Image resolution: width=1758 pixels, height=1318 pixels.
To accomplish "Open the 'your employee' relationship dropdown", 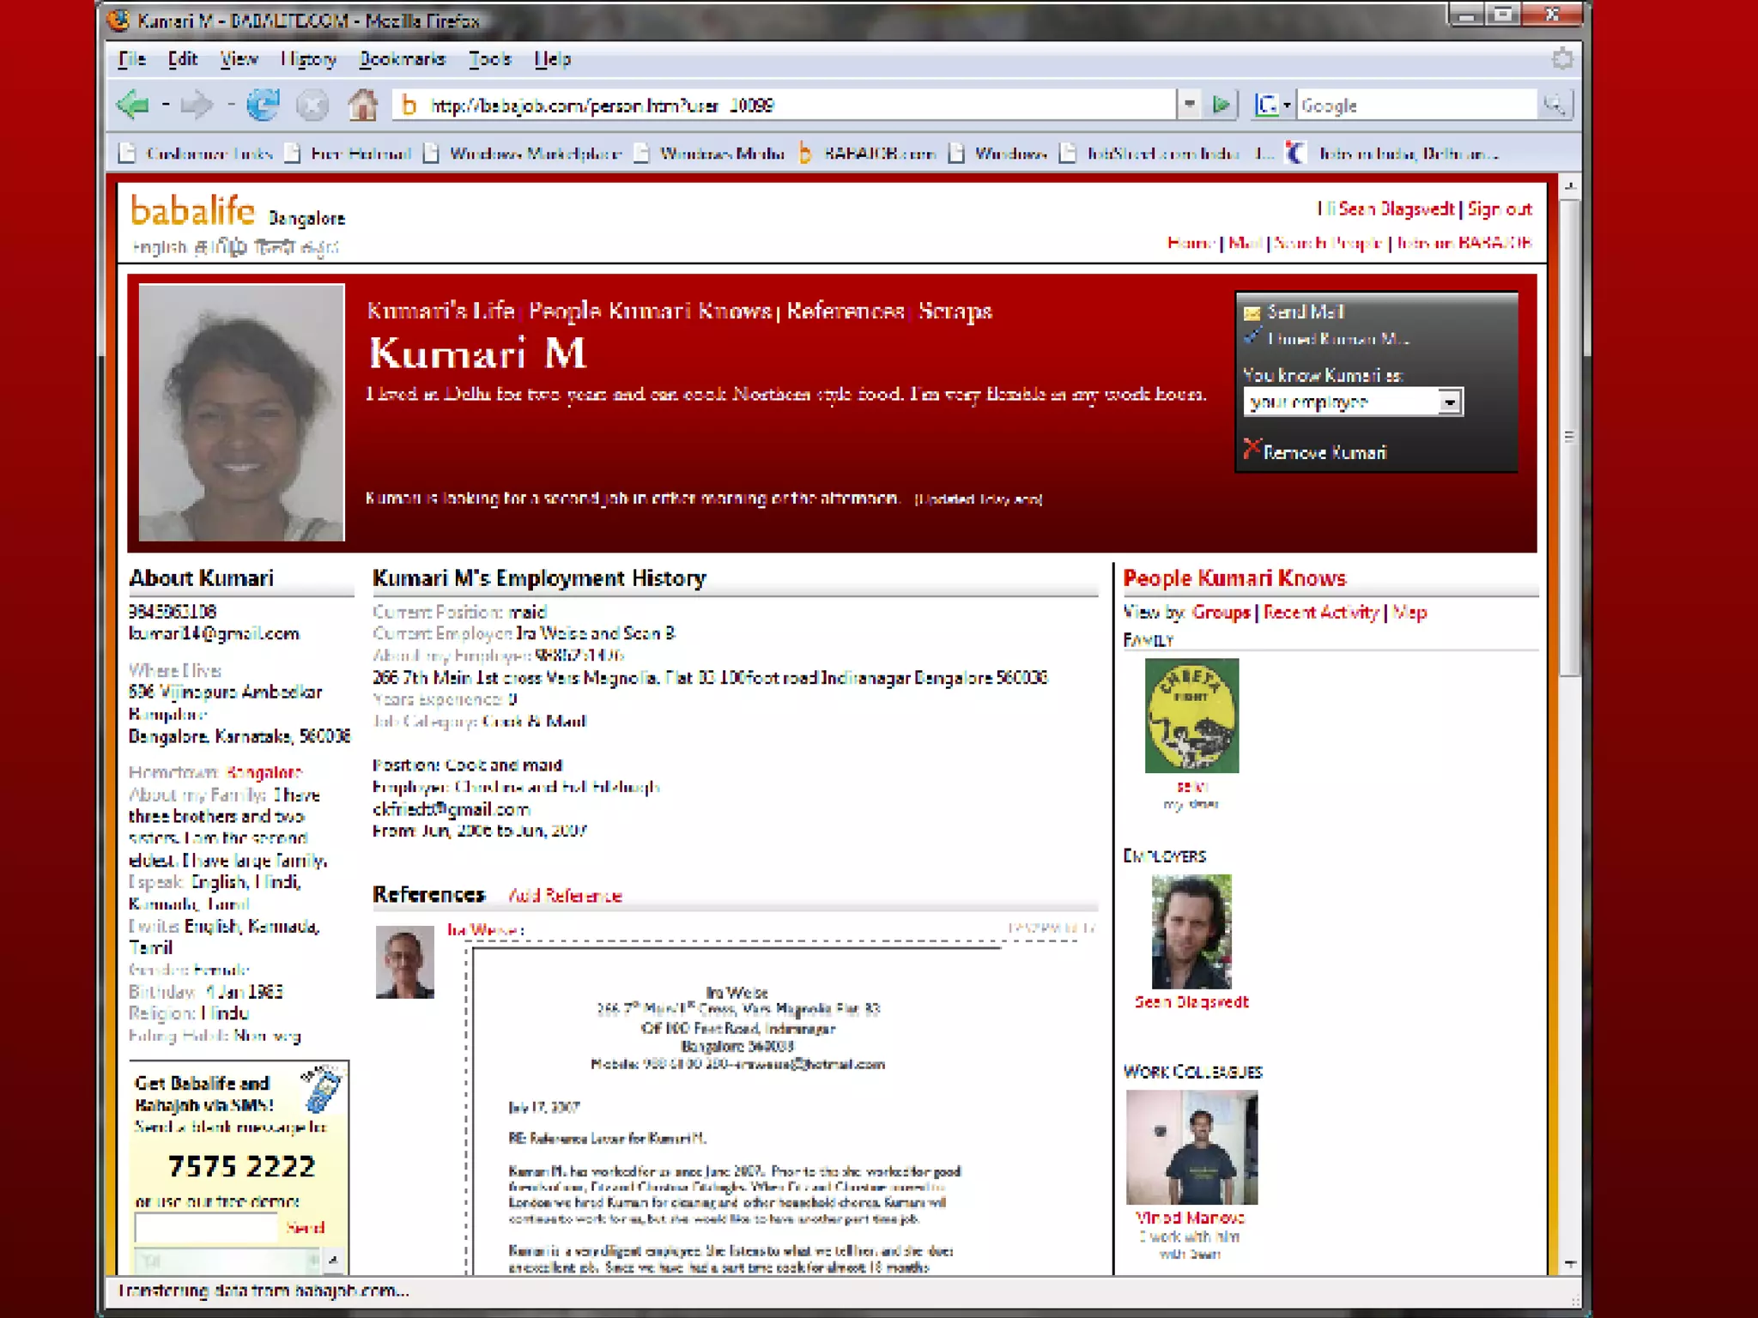I will [x=1449, y=402].
